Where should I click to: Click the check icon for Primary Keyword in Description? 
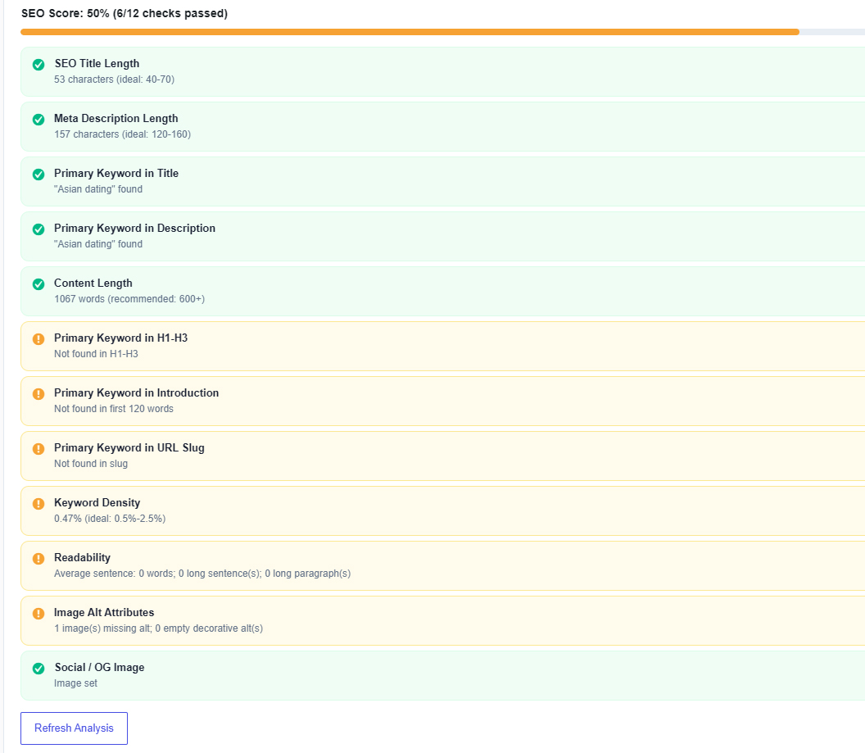pos(38,229)
